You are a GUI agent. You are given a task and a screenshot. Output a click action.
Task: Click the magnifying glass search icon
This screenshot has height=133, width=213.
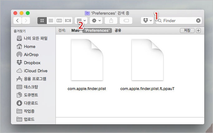pos(160,21)
